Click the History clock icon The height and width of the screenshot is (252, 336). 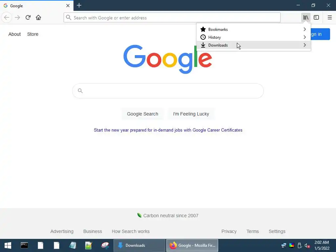pyautogui.click(x=203, y=37)
